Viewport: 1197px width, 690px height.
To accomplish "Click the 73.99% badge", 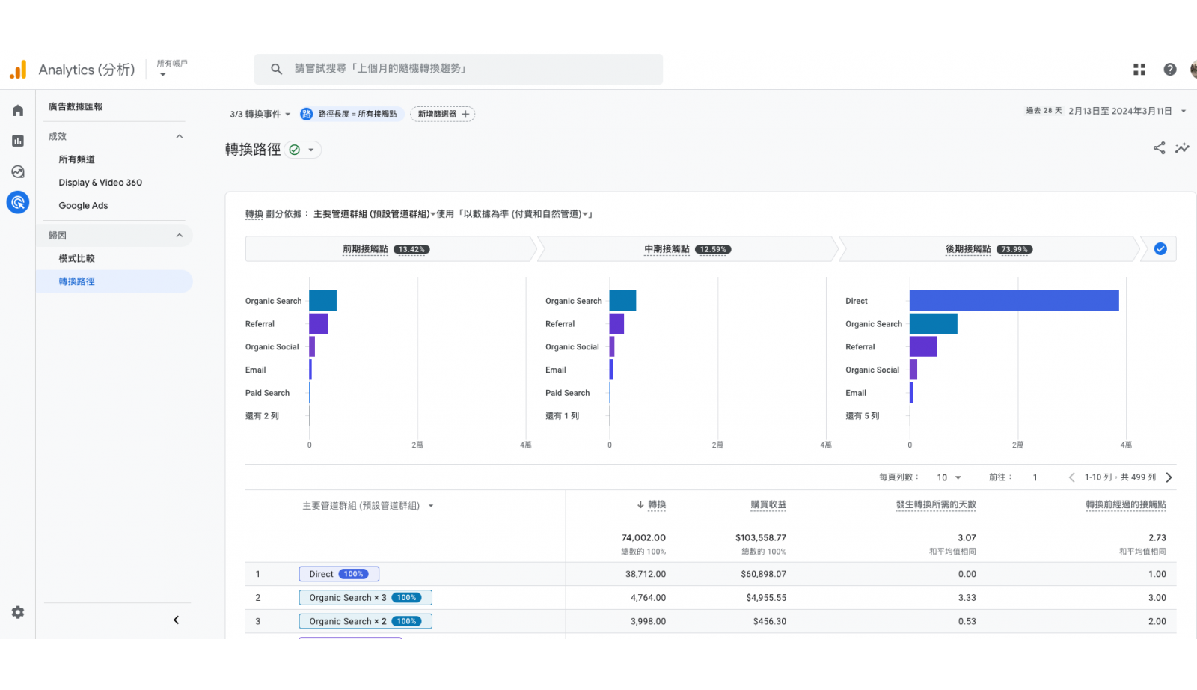I will 1014,250.
